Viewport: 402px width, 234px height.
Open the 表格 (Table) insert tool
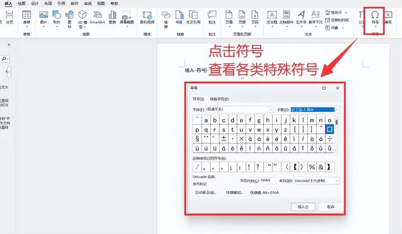tap(27, 17)
